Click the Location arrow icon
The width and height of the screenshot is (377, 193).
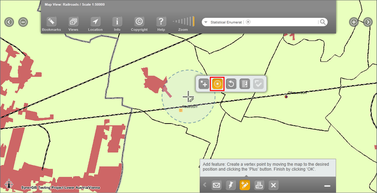click(95, 23)
